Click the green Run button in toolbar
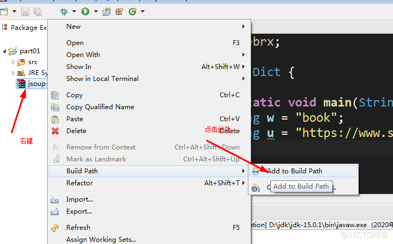The image size is (393, 244). point(85,11)
